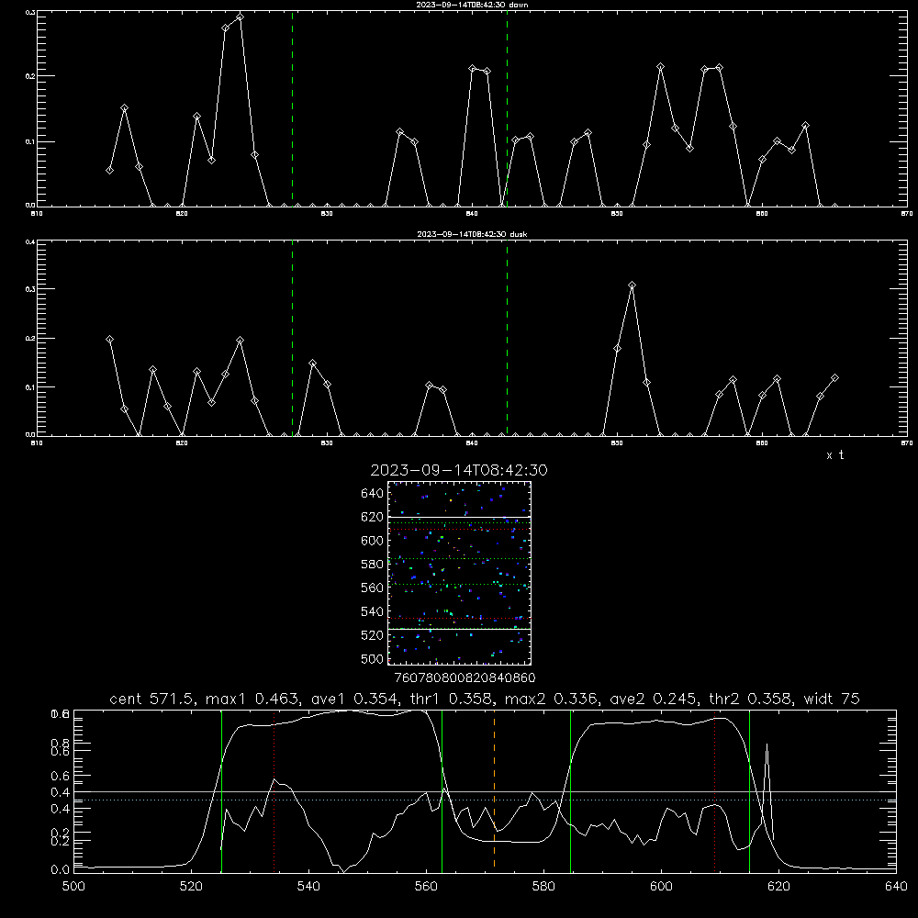Click the green vertical line near 585
This screenshot has height=918, width=918.
tap(570, 790)
